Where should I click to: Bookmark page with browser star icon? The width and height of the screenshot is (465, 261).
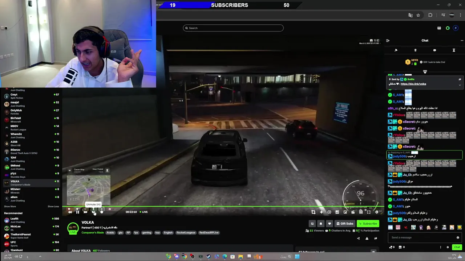[x=418, y=15]
